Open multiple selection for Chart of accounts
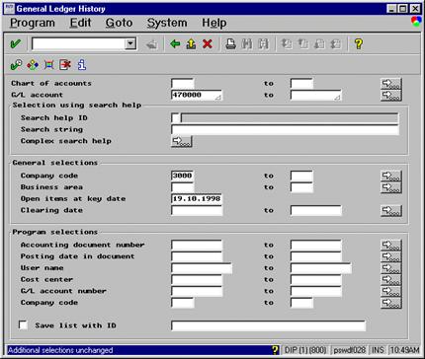Viewport: 425px width, 359px height. tap(391, 84)
